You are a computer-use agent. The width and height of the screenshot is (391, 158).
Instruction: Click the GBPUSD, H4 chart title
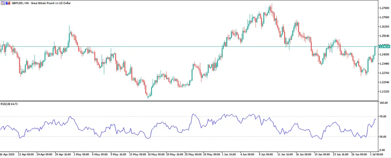41,3
